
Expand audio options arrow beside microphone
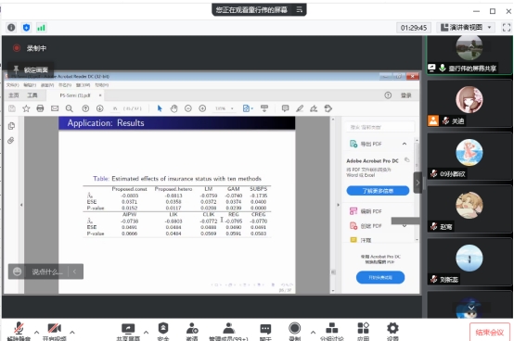[x=36, y=332]
